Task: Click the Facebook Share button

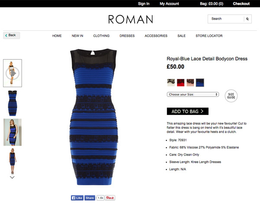Action: tap(90, 198)
